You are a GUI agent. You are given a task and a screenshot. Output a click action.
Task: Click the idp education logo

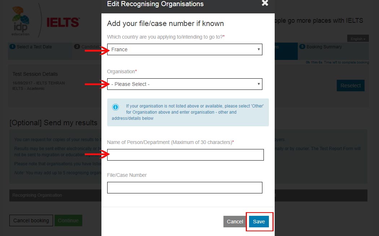pyautogui.click(x=21, y=21)
